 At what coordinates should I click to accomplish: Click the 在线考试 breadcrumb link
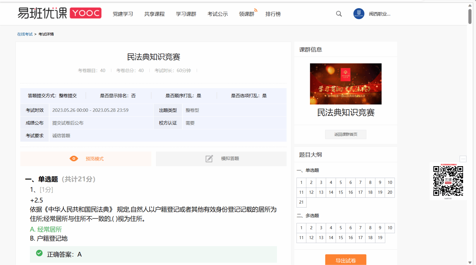25,34
